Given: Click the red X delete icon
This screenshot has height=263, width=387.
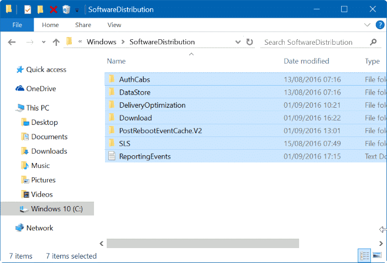Looking at the screenshot, I should tap(53, 9).
